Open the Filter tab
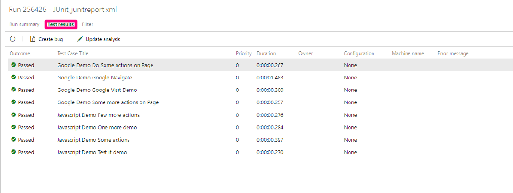The height and width of the screenshot is (193, 513). 87,24
